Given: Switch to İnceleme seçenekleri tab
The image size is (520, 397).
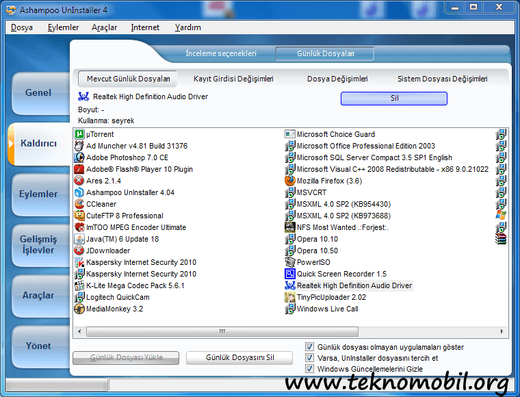Looking at the screenshot, I should pos(221,53).
